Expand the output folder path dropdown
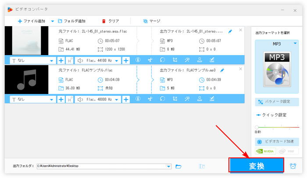Viewport: 307px width, 178px height. pyautogui.click(x=169, y=166)
